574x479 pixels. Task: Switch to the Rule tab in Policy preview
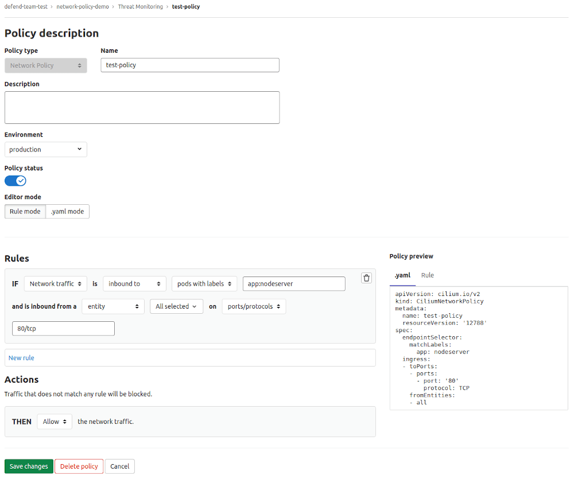pyautogui.click(x=427, y=275)
